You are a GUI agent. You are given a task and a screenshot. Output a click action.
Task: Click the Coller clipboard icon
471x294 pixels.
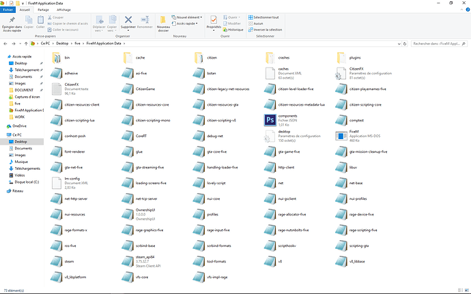[40, 20]
